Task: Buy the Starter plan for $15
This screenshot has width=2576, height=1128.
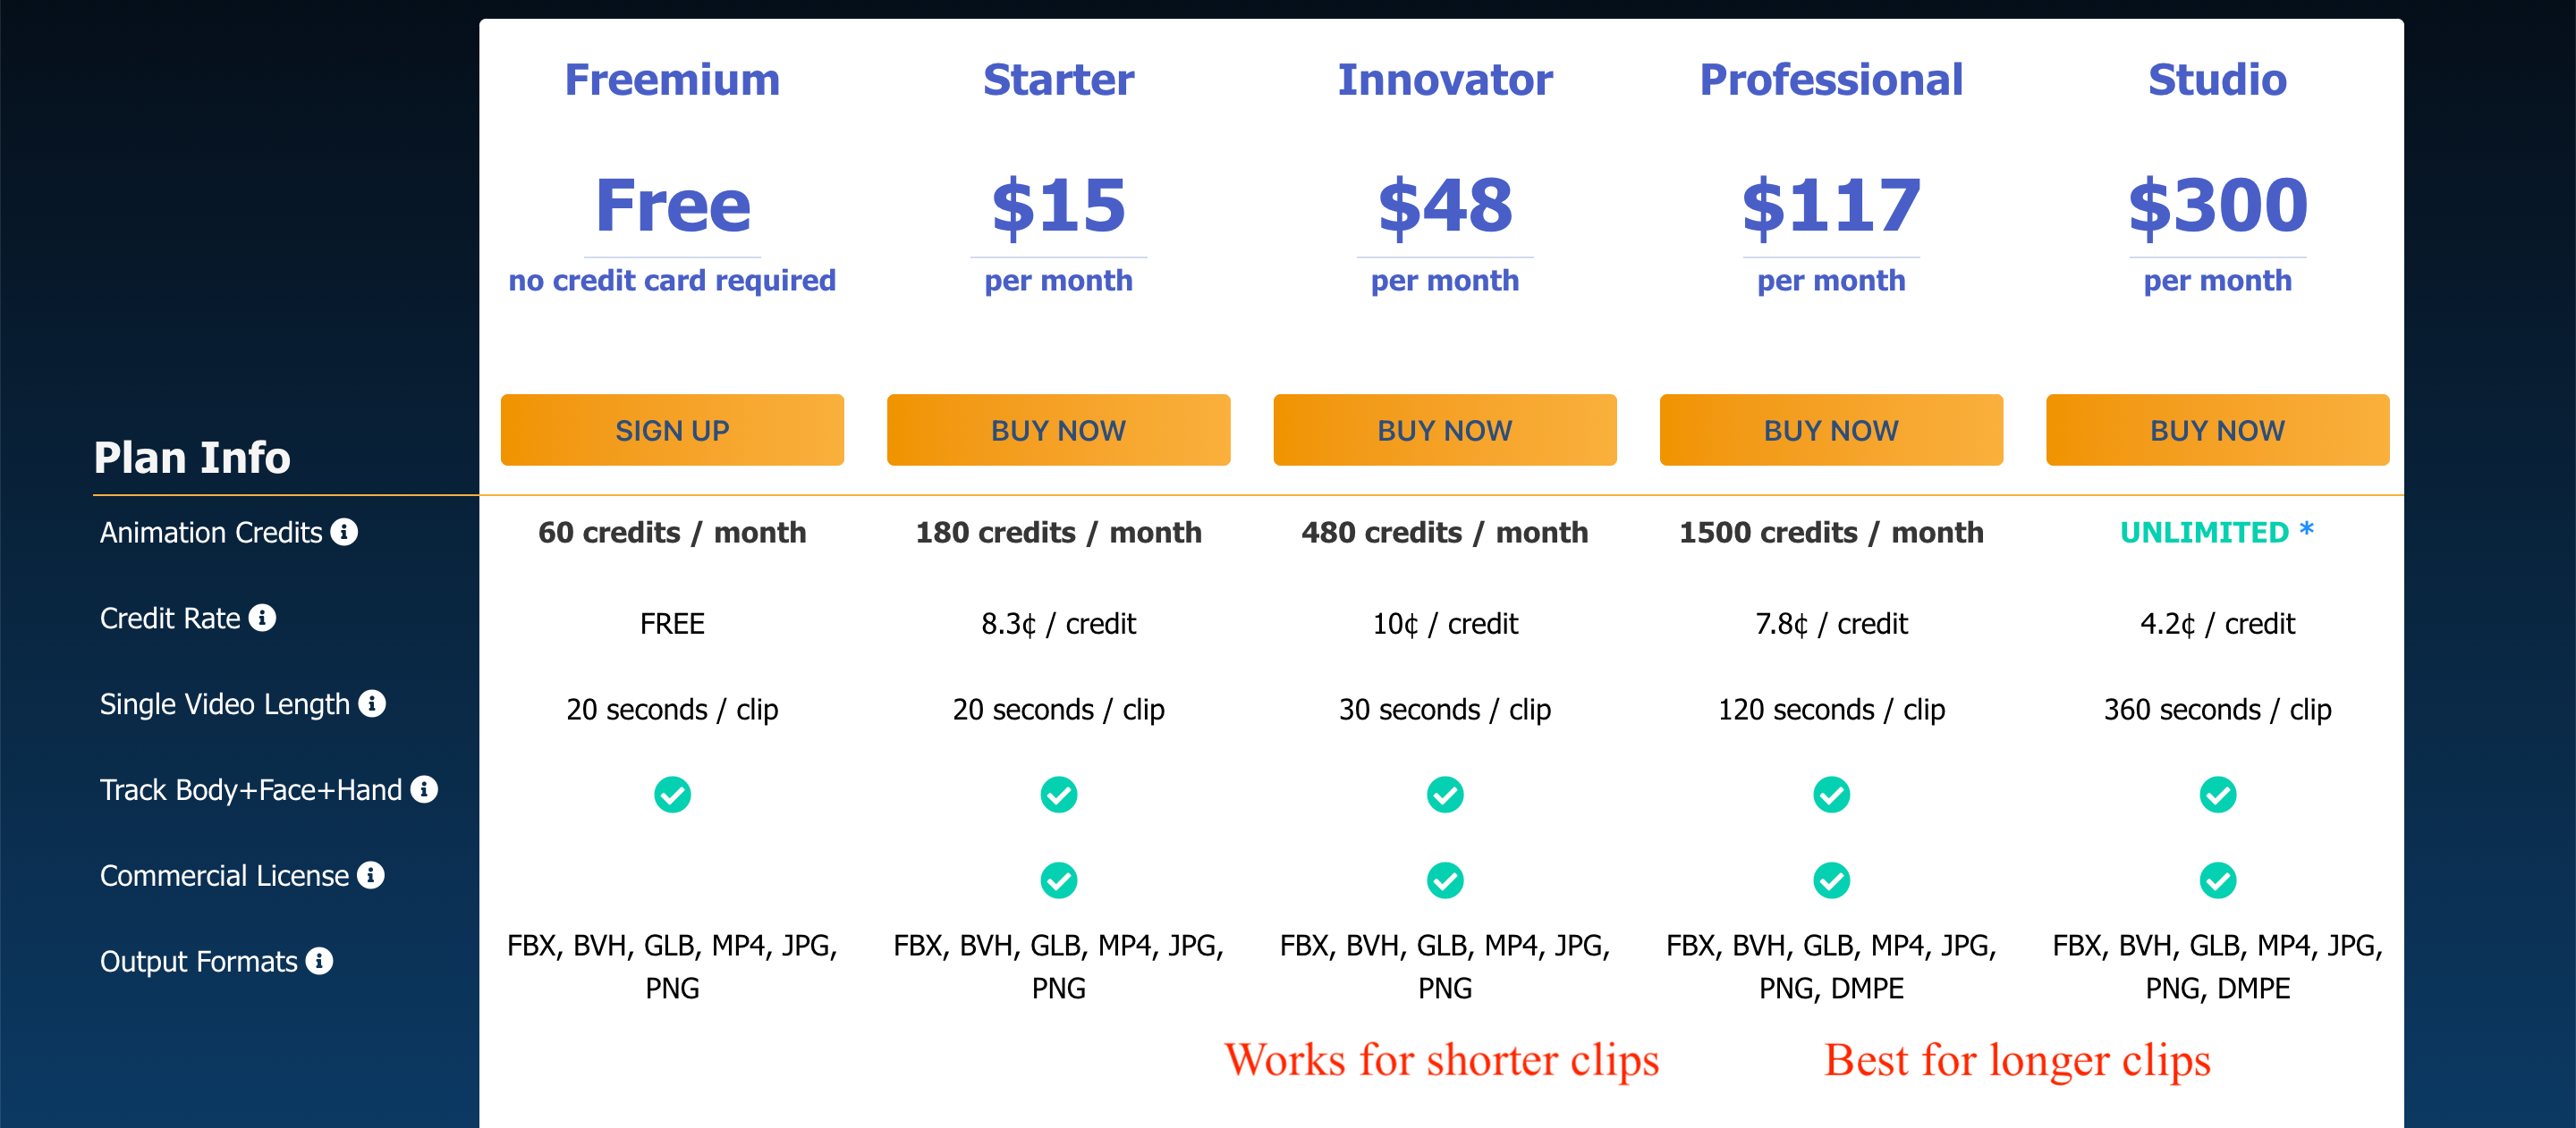Action: click(x=1059, y=430)
